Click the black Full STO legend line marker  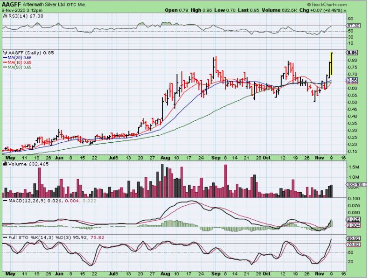tap(5, 237)
